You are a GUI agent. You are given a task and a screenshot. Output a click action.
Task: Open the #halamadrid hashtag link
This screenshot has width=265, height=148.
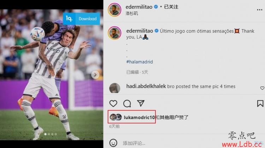(140, 62)
